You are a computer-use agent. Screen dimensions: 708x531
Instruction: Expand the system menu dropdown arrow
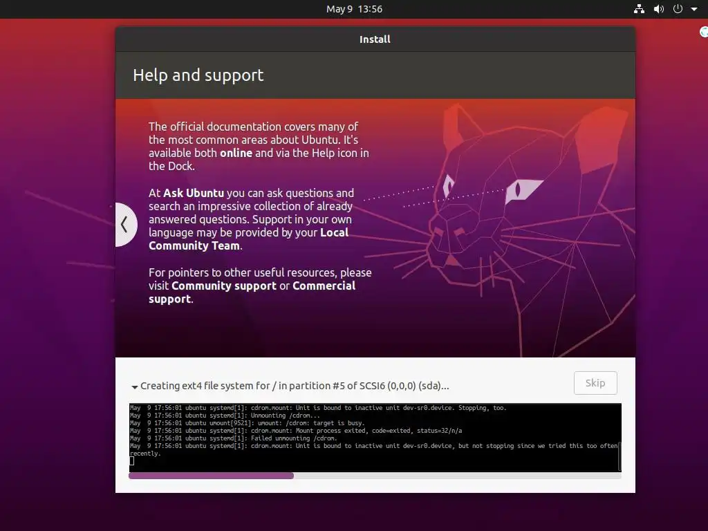pos(694,9)
